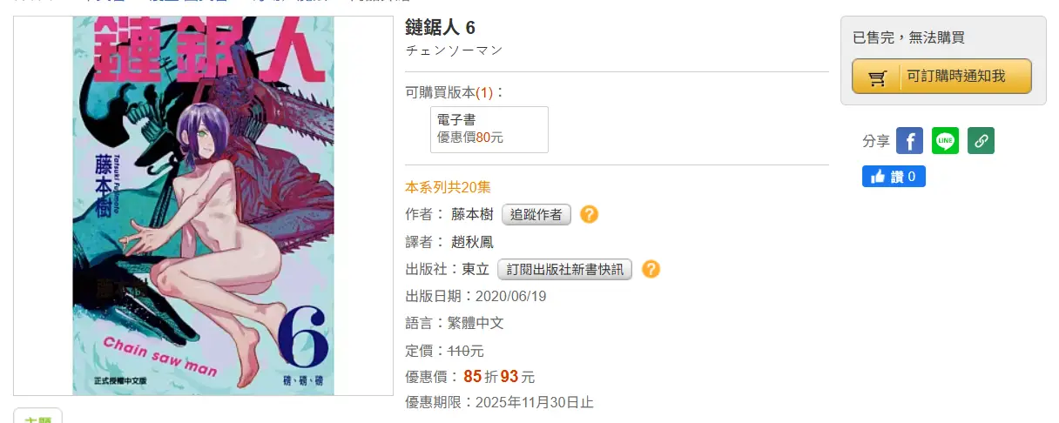Viewport: 1059px width, 423px height.
Task: Open translator link 趙秋鳳
Action: pyautogui.click(x=473, y=242)
